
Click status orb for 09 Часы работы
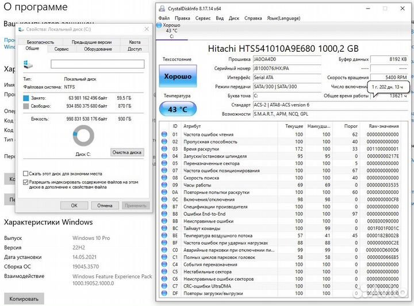(164, 185)
